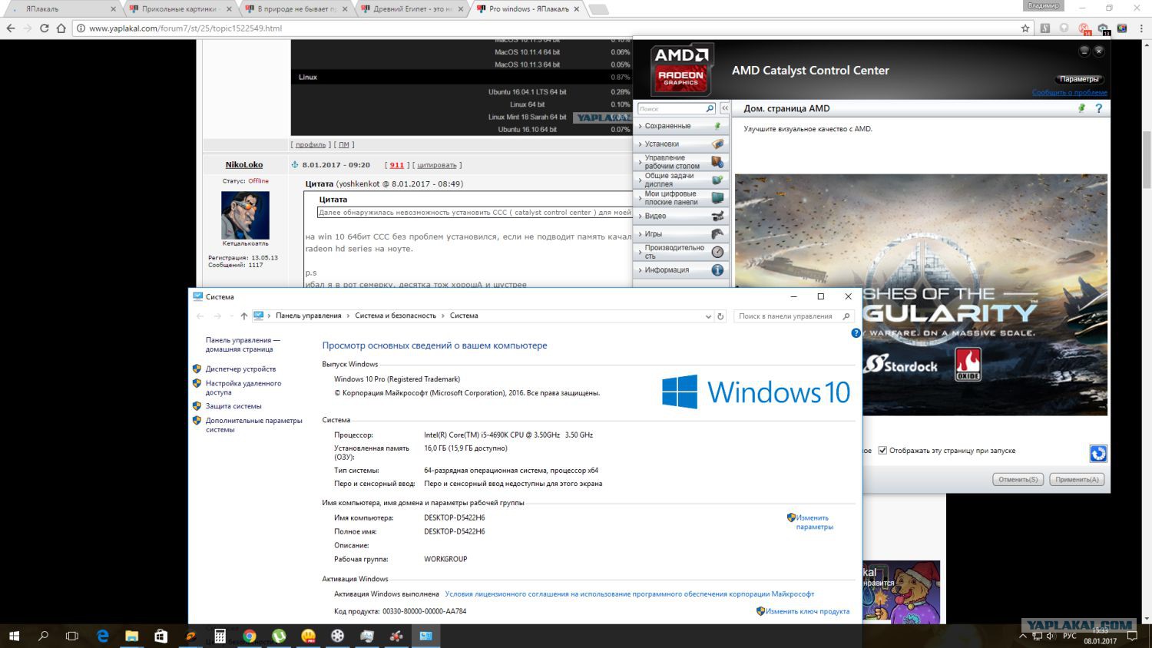Open Microsoft license terms link

coord(629,594)
